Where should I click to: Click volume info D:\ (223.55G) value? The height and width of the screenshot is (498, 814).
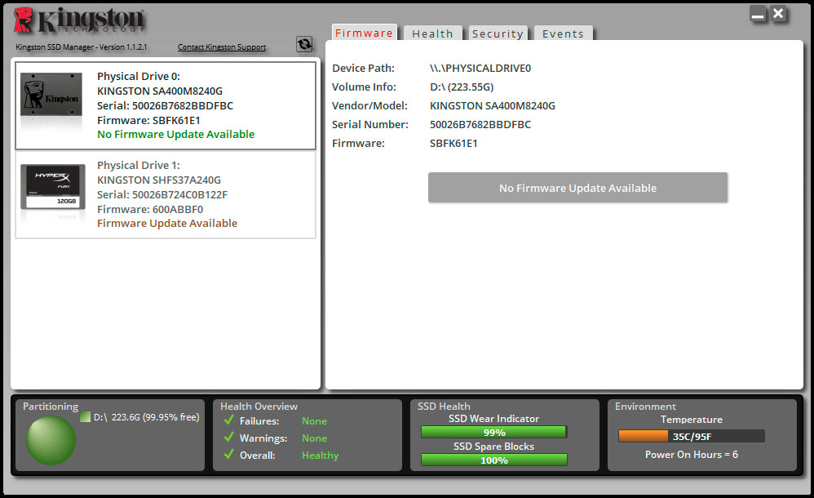point(462,87)
